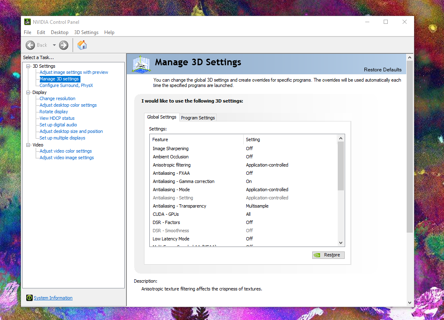Select Manage 3D settings in tree
This screenshot has width=444, height=320.
click(x=59, y=79)
